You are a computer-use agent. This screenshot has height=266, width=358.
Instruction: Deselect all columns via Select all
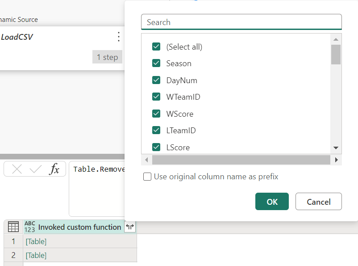pyautogui.click(x=156, y=46)
